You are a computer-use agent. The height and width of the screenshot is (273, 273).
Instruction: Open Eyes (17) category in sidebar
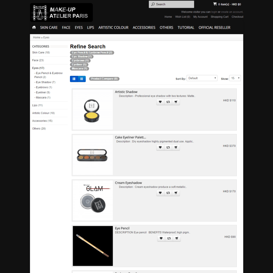38,68
